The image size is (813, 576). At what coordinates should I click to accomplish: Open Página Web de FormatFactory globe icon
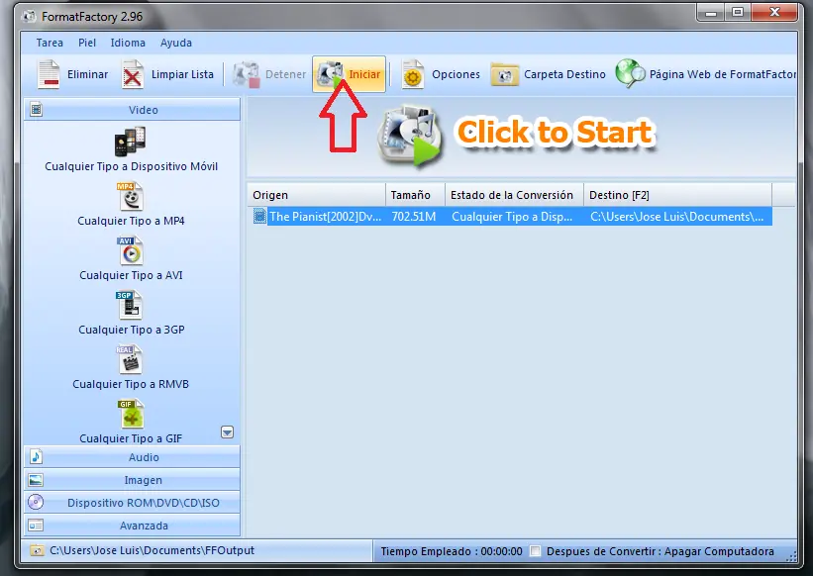point(630,73)
